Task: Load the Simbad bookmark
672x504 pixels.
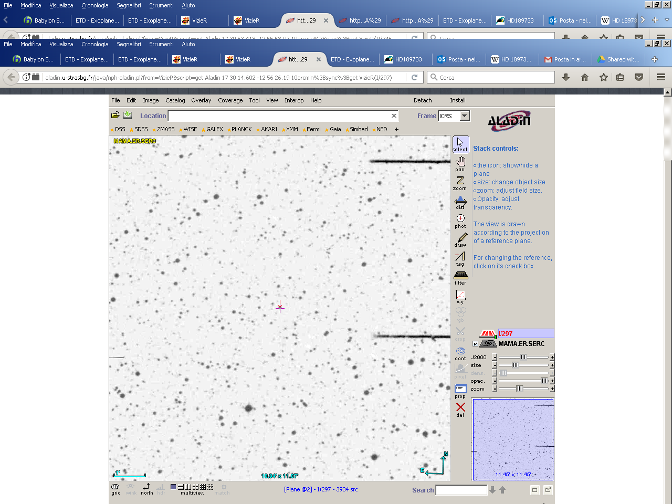Action: click(356, 129)
